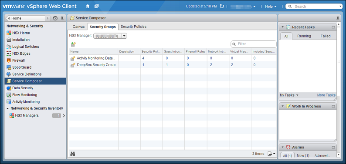Click the Installation gear icon
Screen dimensions: 346x164
(x=9, y=40)
